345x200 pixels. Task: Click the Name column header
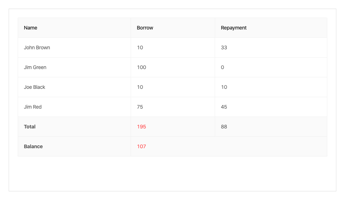pyautogui.click(x=31, y=28)
